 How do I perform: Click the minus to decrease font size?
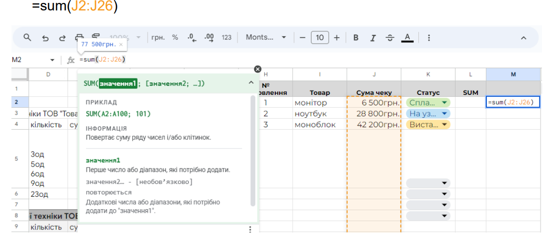click(302, 38)
